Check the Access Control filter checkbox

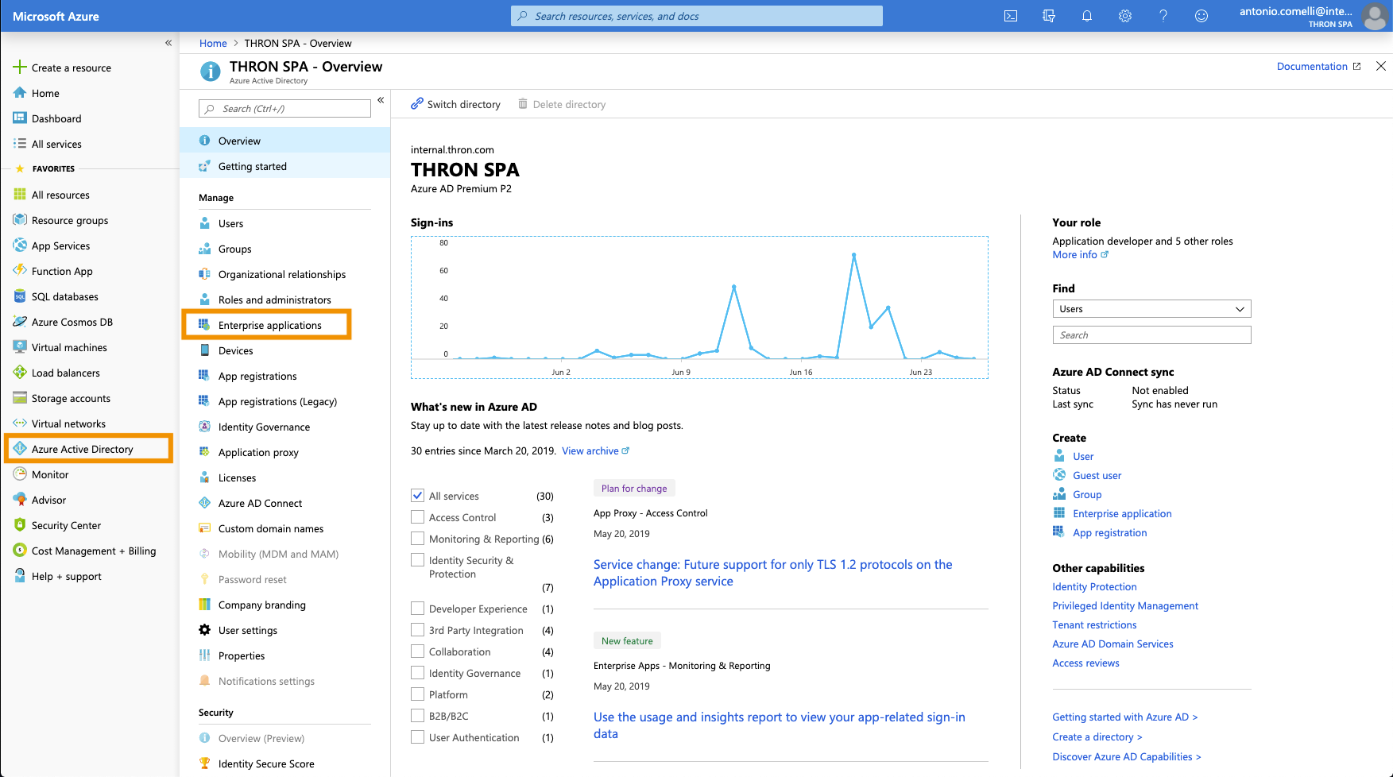click(x=417, y=516)
